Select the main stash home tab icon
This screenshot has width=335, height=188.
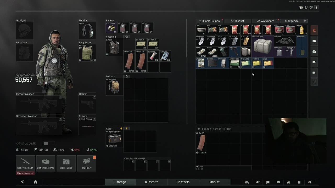point(314,30)
